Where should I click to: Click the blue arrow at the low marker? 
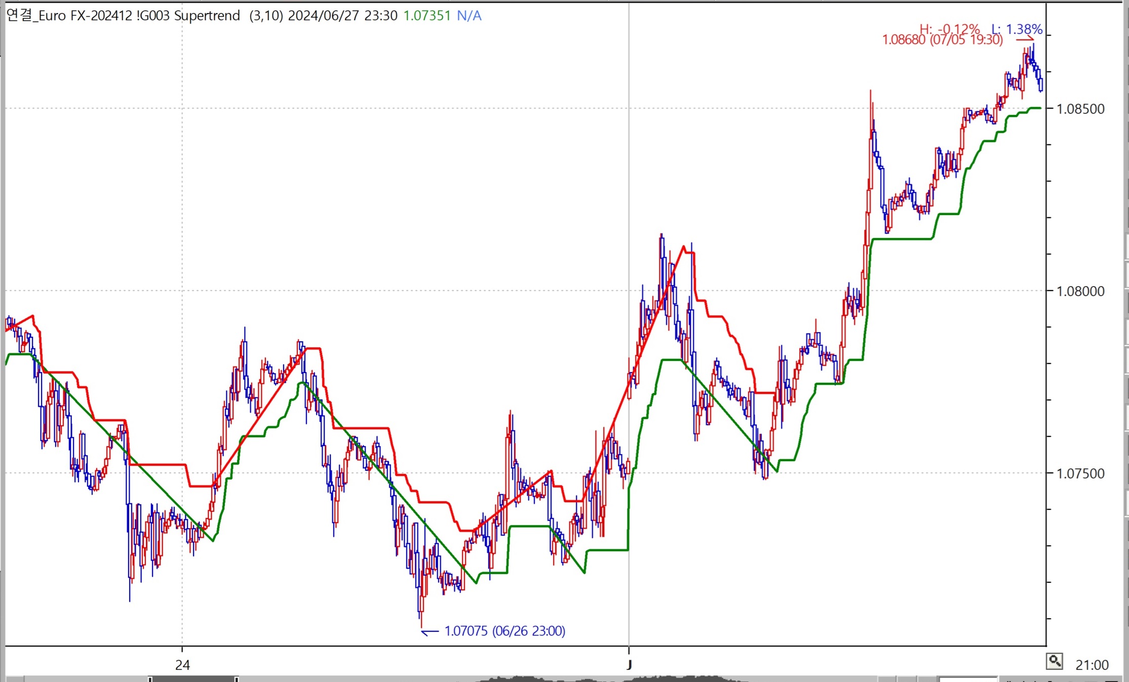[x=430, y=632]
